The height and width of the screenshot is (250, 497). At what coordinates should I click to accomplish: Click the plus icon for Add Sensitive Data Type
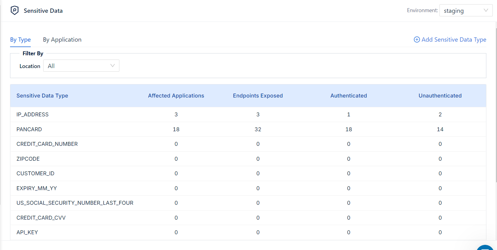click(x=417, y=39)
